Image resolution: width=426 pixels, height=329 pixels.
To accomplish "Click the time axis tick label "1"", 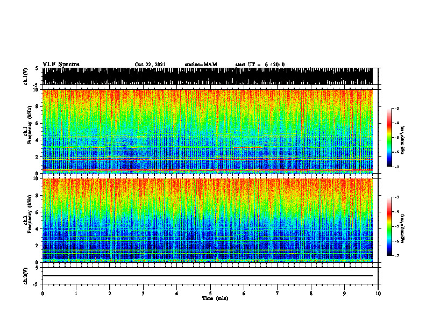I will pos(76,294).
